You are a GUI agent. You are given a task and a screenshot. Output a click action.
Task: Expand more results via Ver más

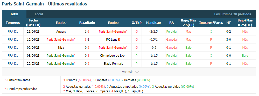[x=130, y=72]
